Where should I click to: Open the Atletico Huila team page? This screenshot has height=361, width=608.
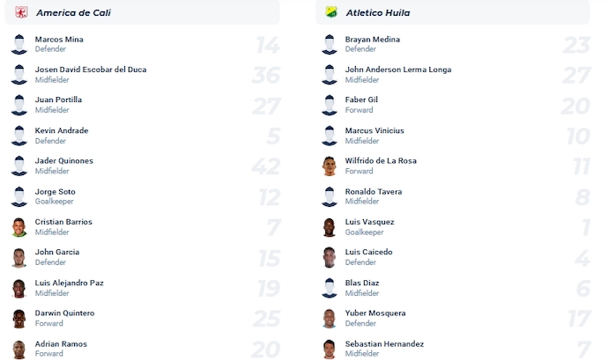[378, 13]
